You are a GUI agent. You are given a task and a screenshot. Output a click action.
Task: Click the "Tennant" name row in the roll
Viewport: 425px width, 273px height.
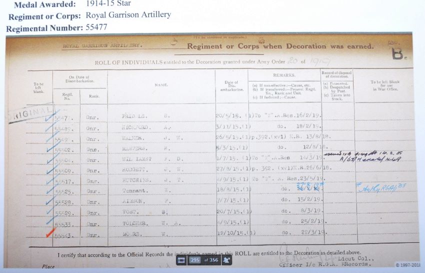(132, 191)
